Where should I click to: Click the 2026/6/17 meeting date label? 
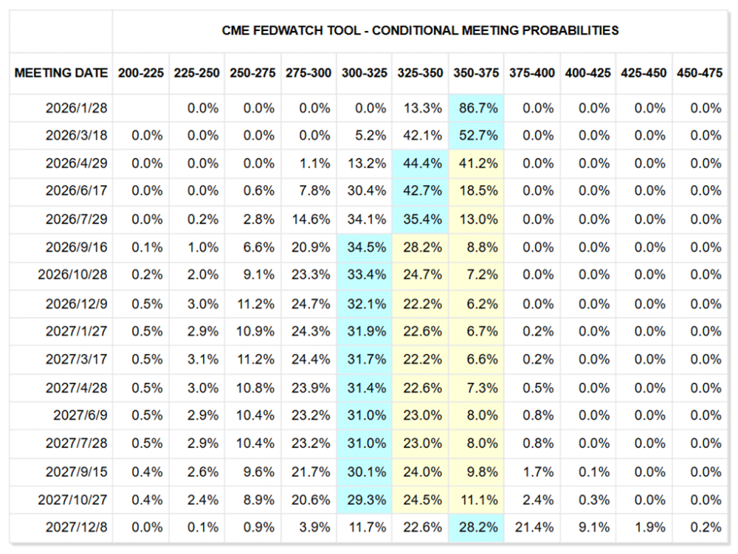click(x=77, y=191)
